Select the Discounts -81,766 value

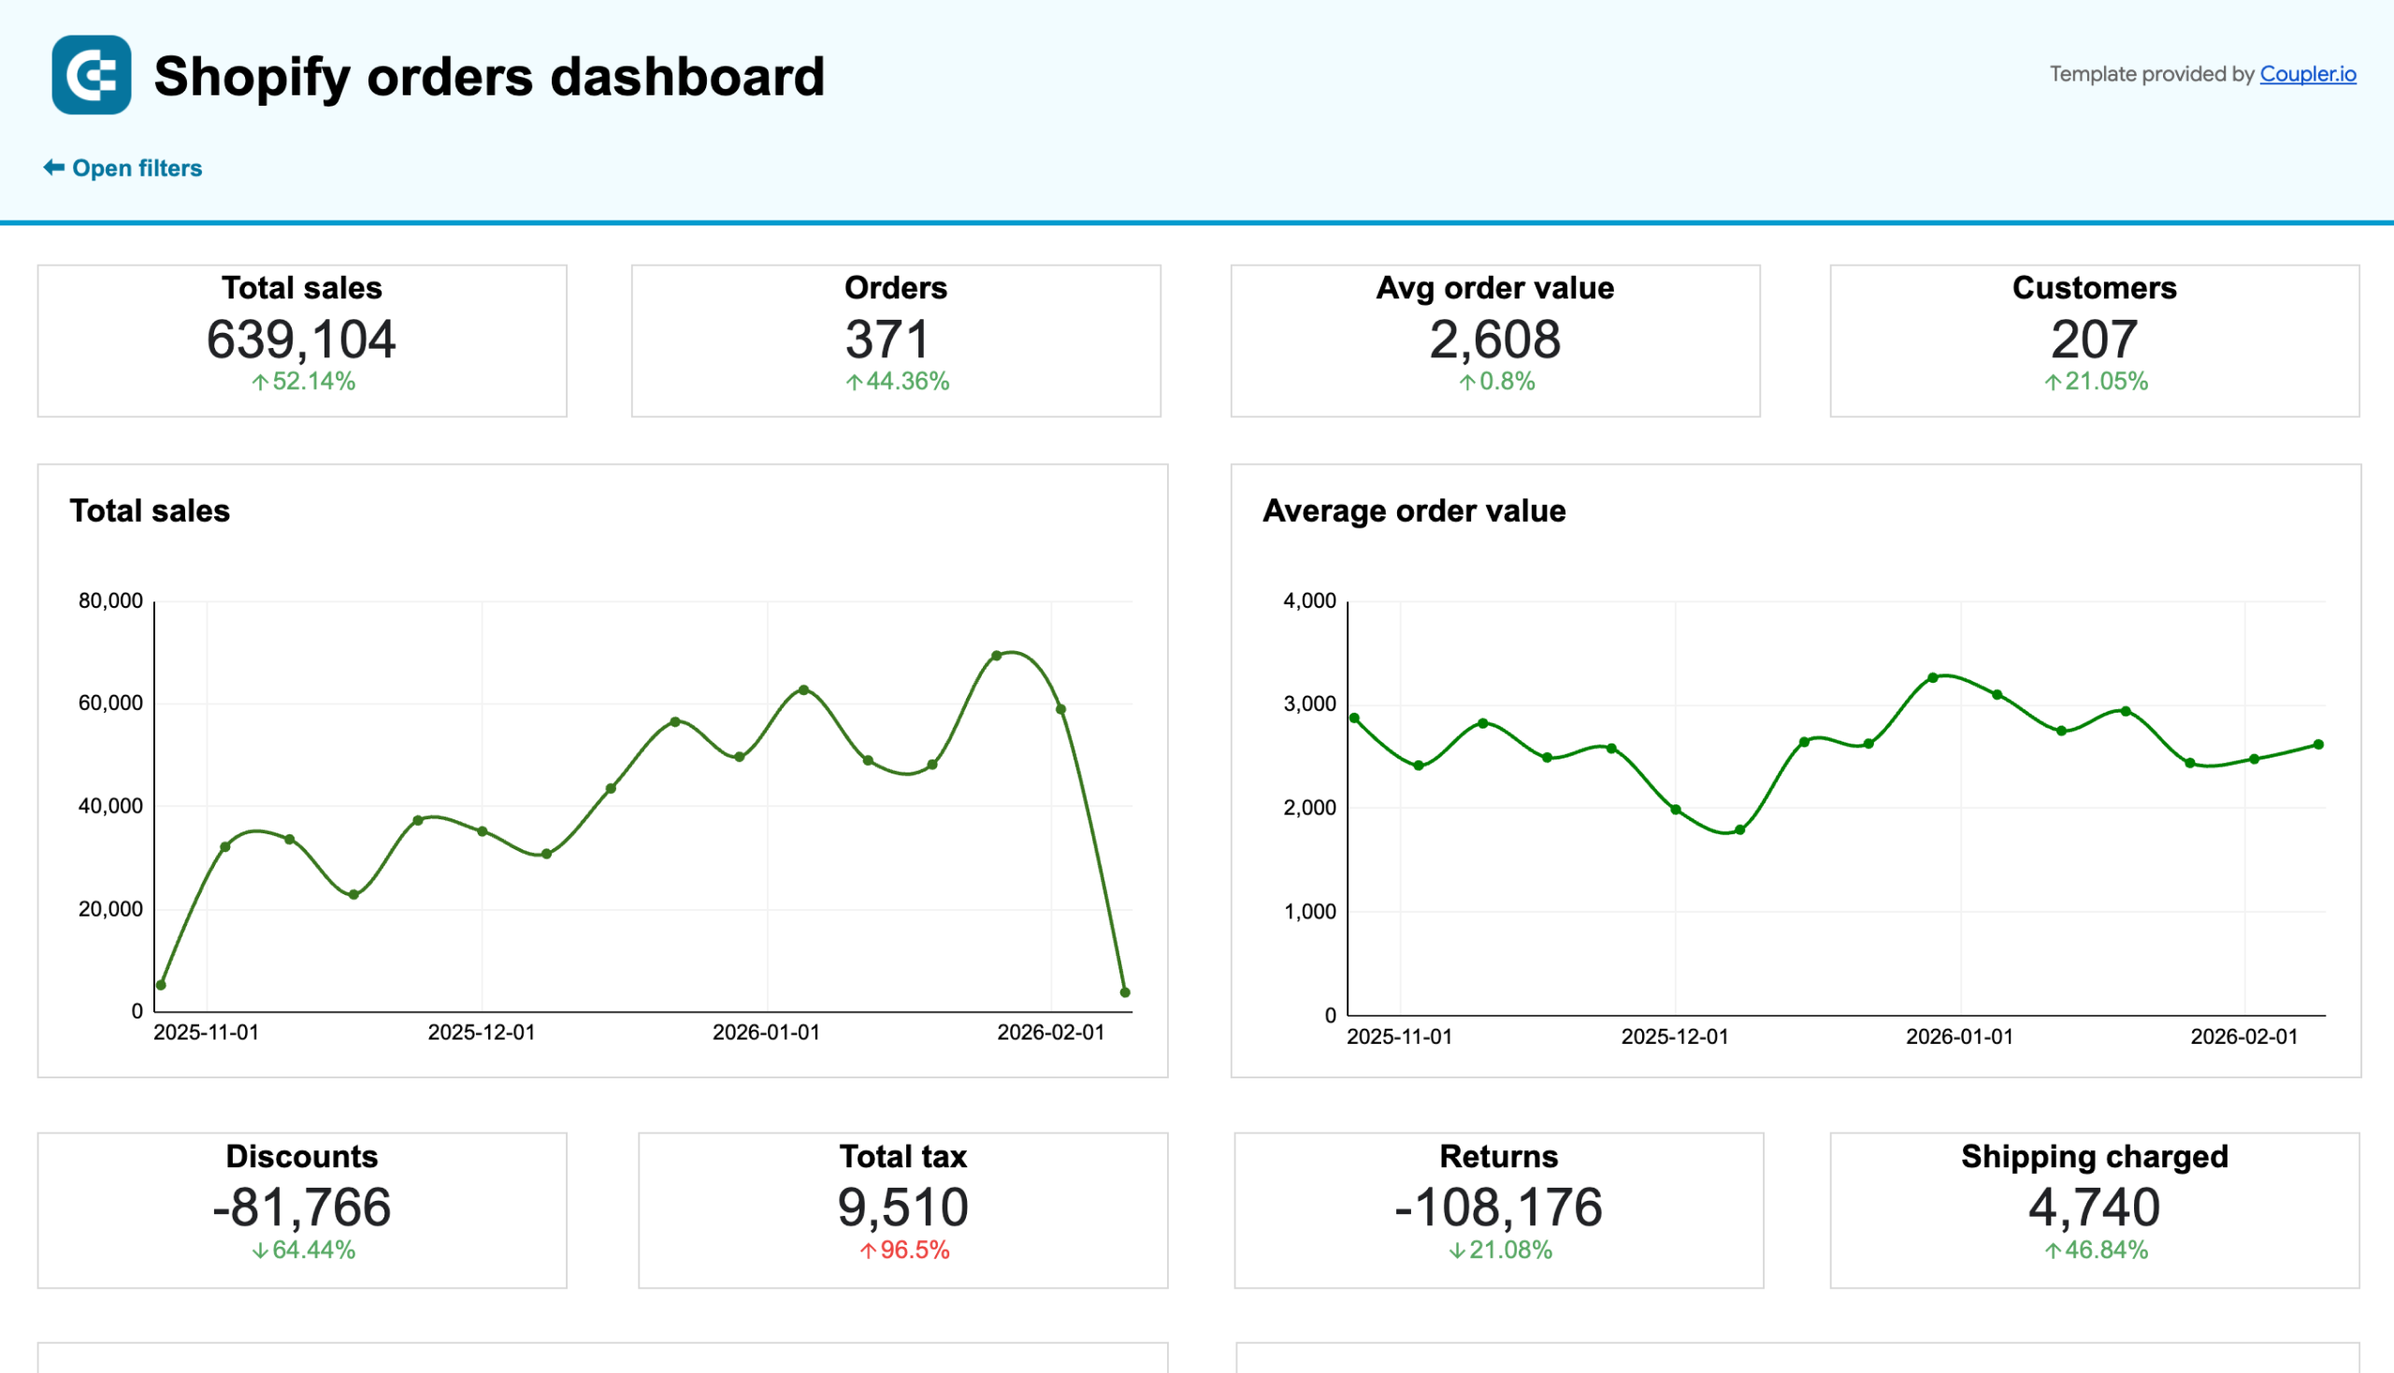click(x=302, y=1208)
